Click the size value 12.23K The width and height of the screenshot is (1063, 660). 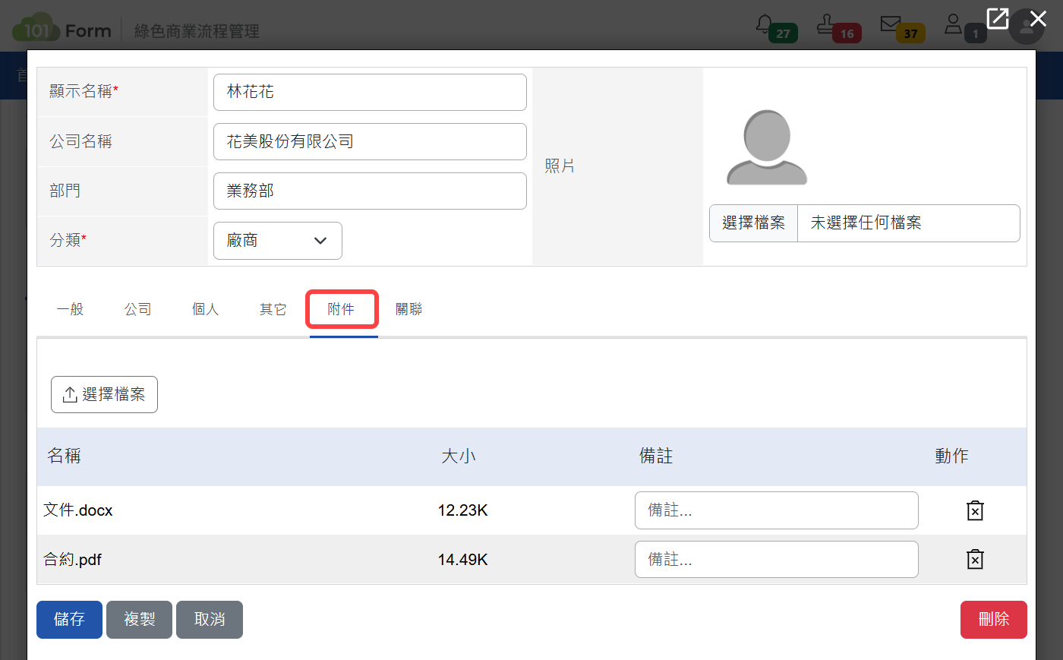click(463, 510)
